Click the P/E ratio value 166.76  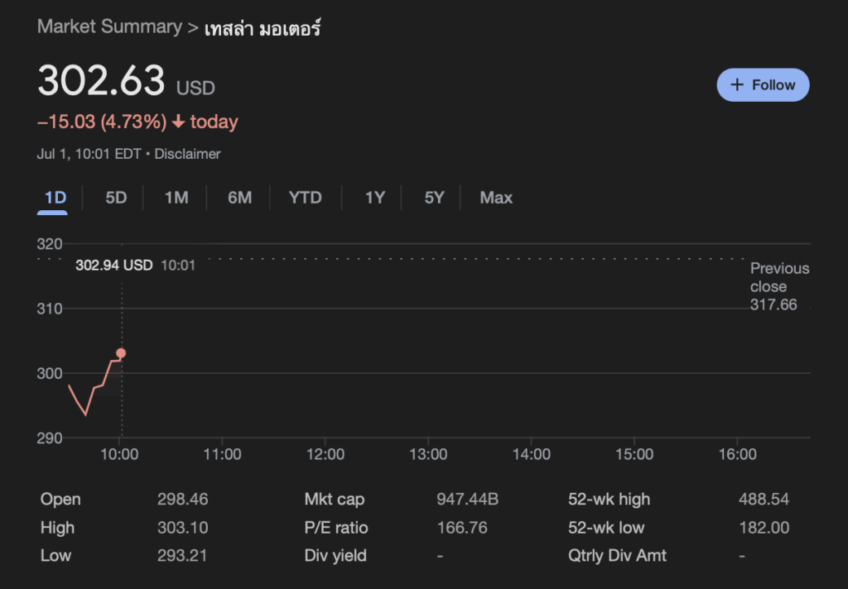click(462, 528)
